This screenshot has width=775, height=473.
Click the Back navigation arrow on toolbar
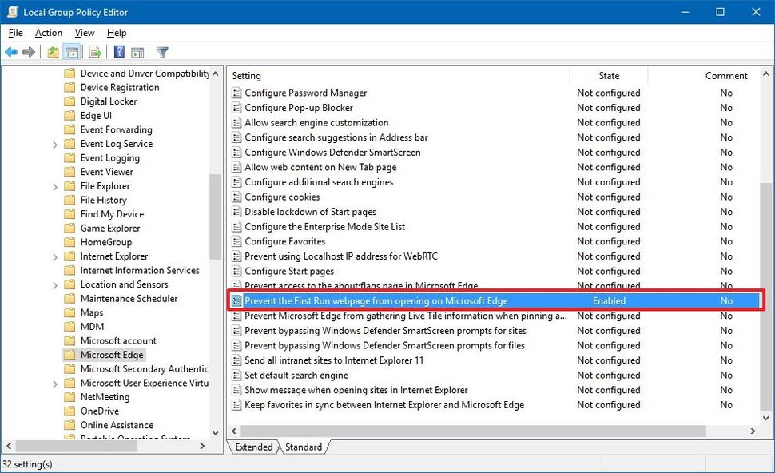(x=11, y=52)
